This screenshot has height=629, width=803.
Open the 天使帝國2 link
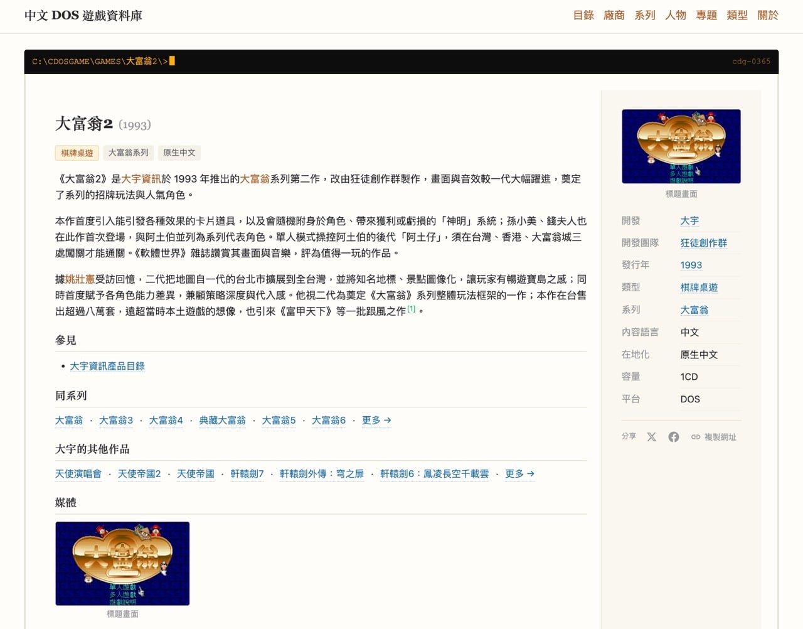139,473
